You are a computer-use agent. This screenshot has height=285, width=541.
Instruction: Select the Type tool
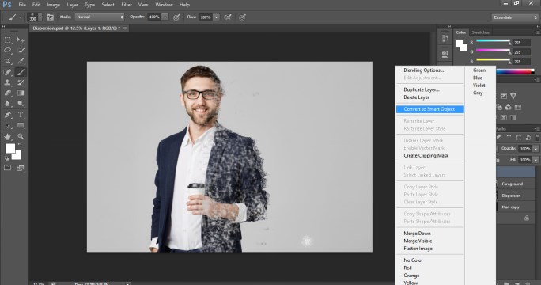tap(21, 115)
